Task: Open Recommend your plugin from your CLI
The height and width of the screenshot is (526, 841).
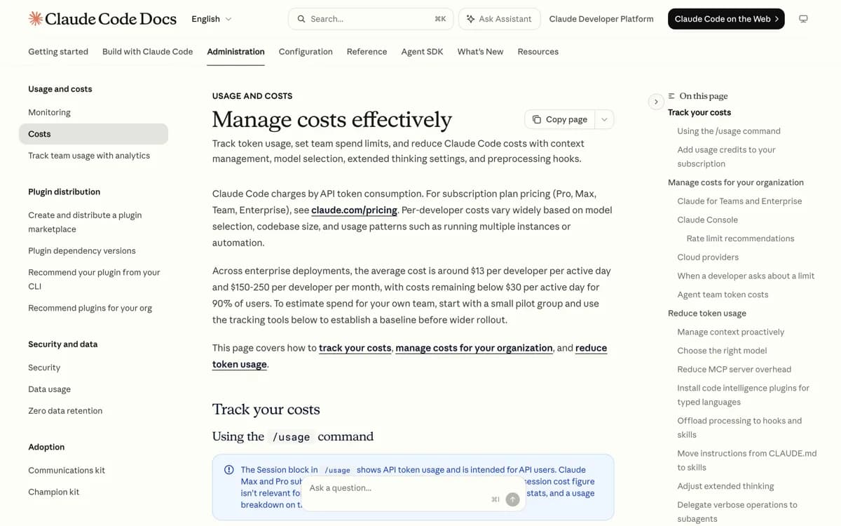Action: coord(94,279)
